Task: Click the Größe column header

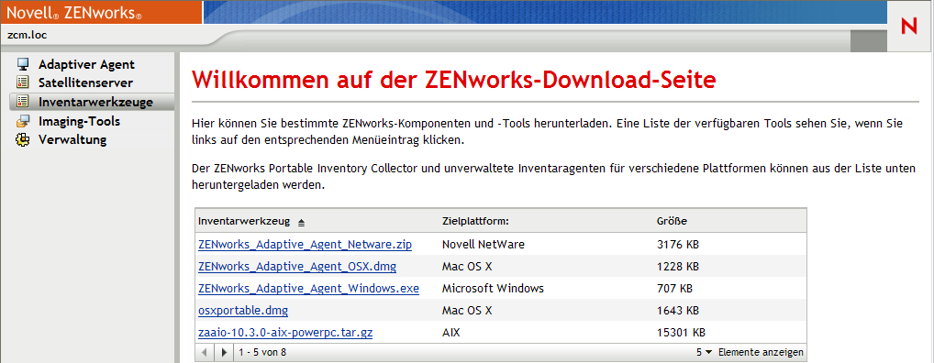Action: 672,221
